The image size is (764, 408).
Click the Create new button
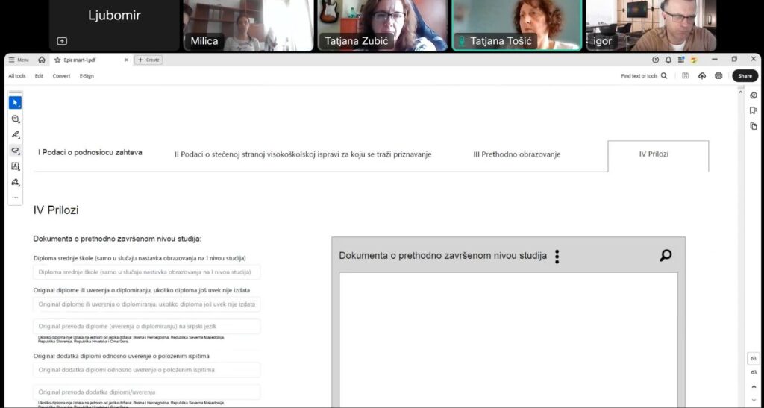click(x=148, y=60)
